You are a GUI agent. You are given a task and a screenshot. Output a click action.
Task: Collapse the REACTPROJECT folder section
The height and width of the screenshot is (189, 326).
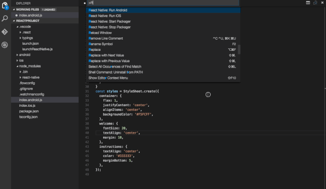(x=14, y=21)
